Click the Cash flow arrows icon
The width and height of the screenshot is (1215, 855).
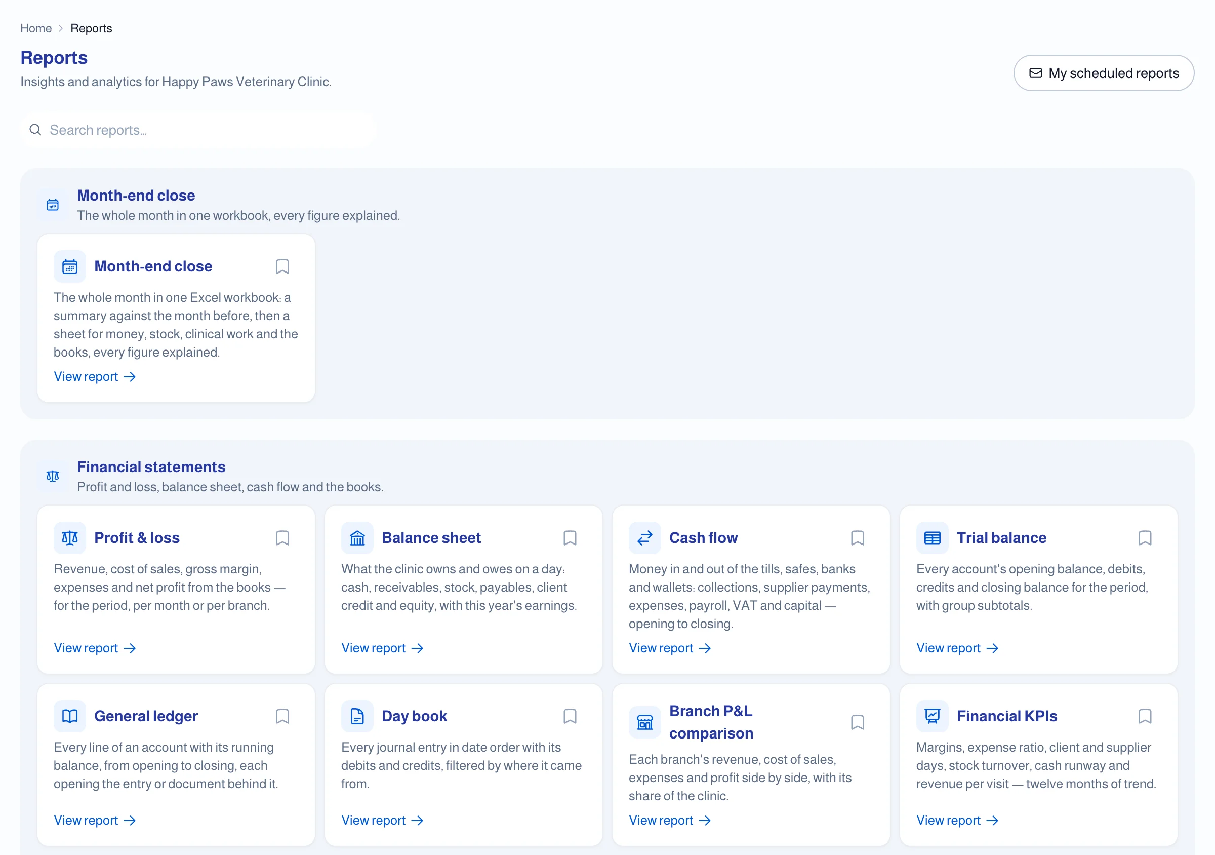coord(644,538)
